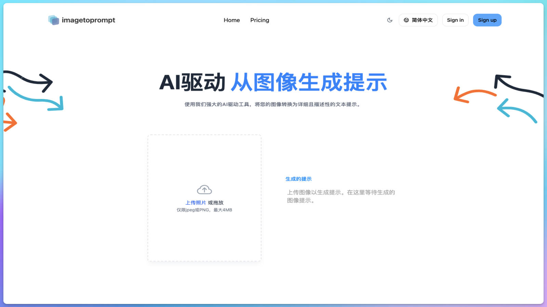Click the crescent moon icon in the header

click(390, 20)
